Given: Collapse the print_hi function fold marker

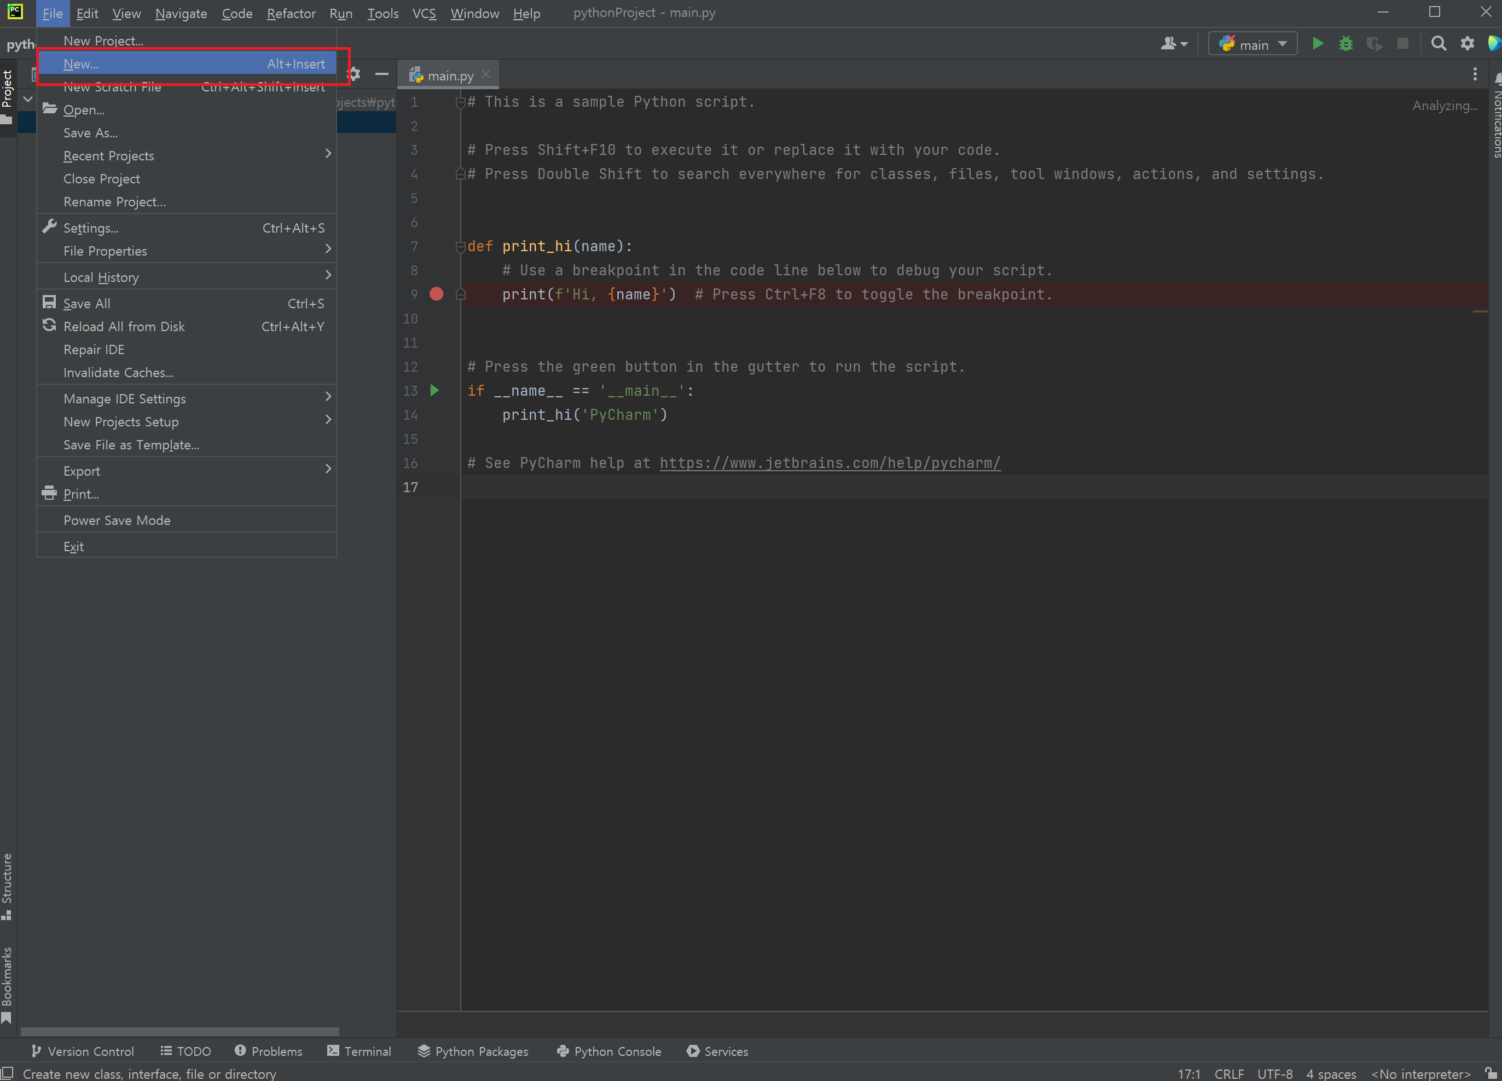Looking at the screenshot, I should (460, 246).
